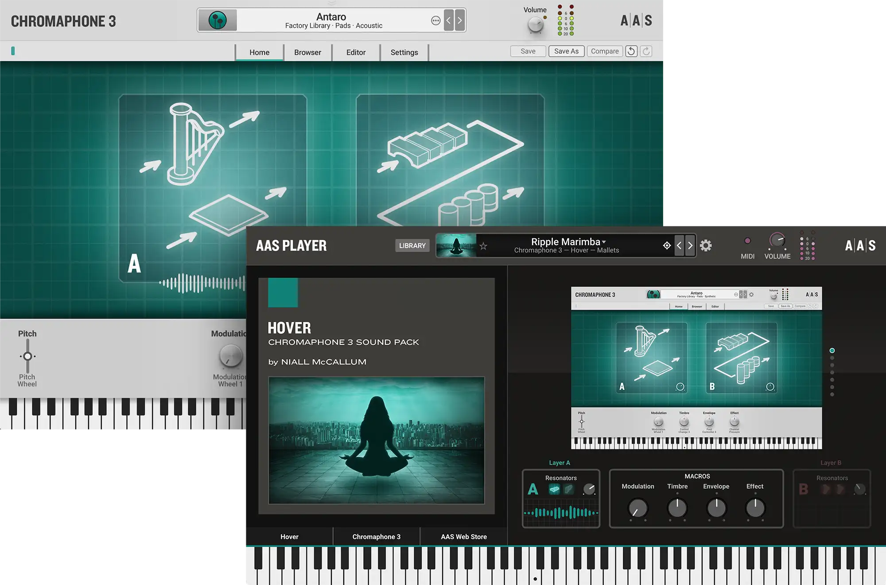This screenshot has width=886, height=585.
Task: Favorite Ripple Marimba with the star icon
Action: point(483,246)
